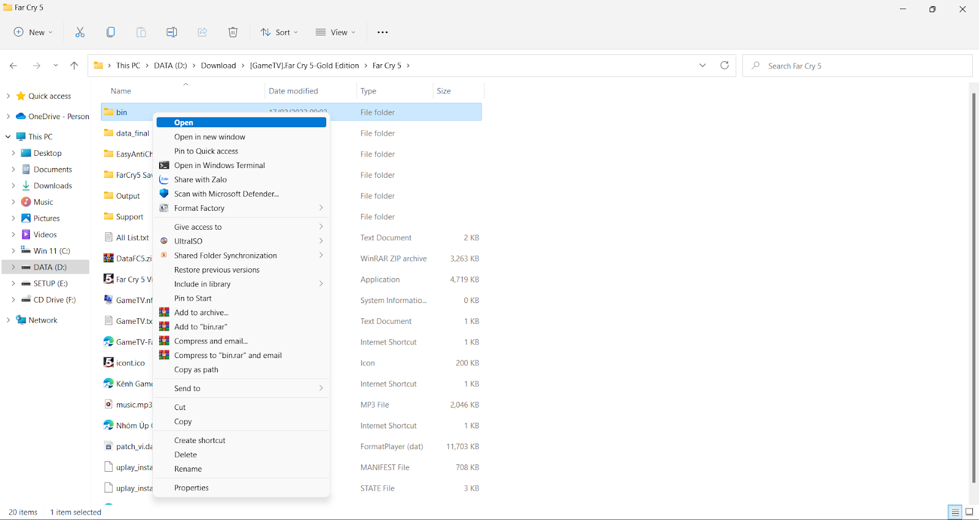Collapse the This PC tree node
Viewport: 979px width, 520px height.
click(x=8, y=137)
